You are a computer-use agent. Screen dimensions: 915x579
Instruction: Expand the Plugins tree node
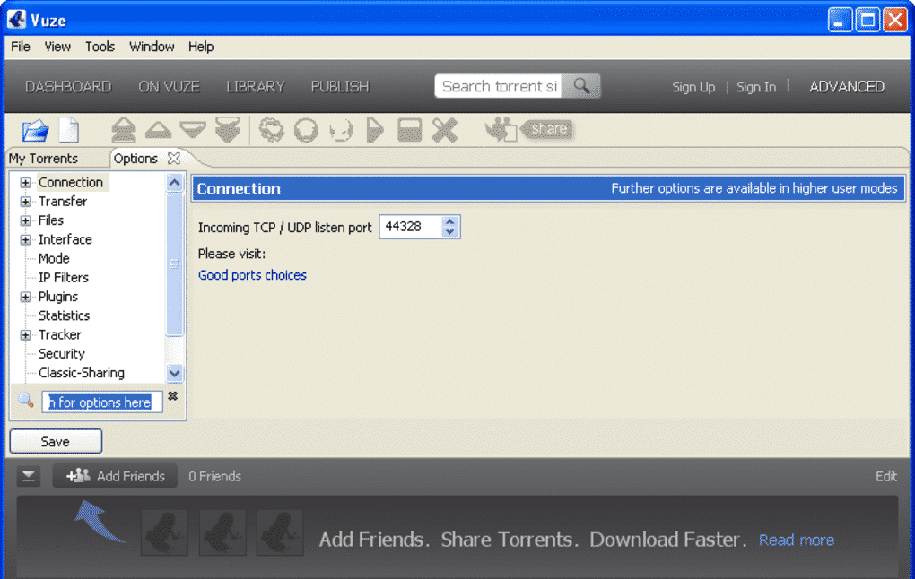coord(26,297)
